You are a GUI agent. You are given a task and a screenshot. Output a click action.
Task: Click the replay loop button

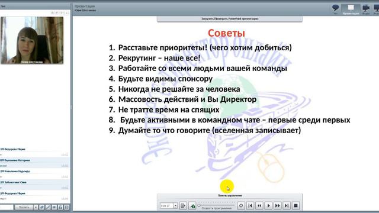tap(241, 206)
